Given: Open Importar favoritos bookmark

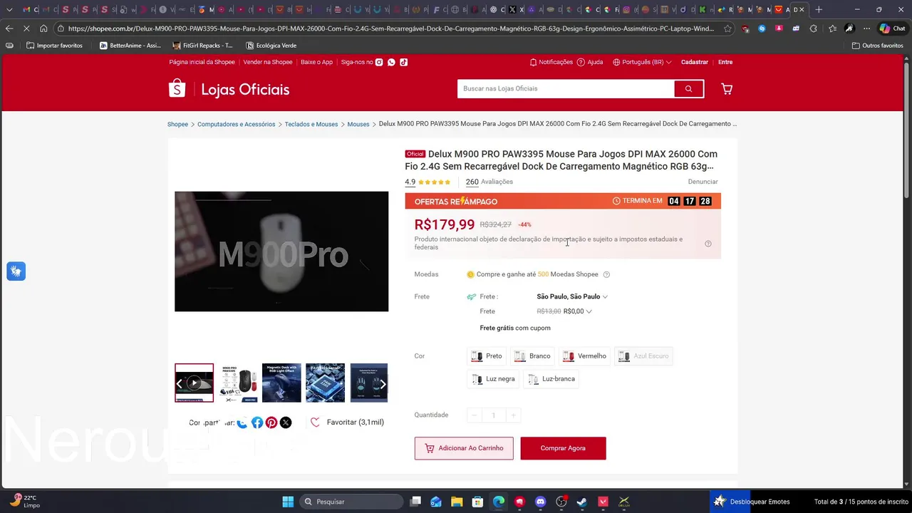Looking at the screenshot, I should [54, 46].
